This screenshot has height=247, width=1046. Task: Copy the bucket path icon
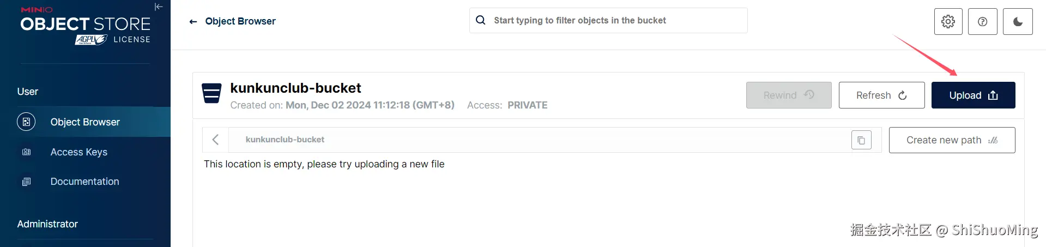[861, 140]
